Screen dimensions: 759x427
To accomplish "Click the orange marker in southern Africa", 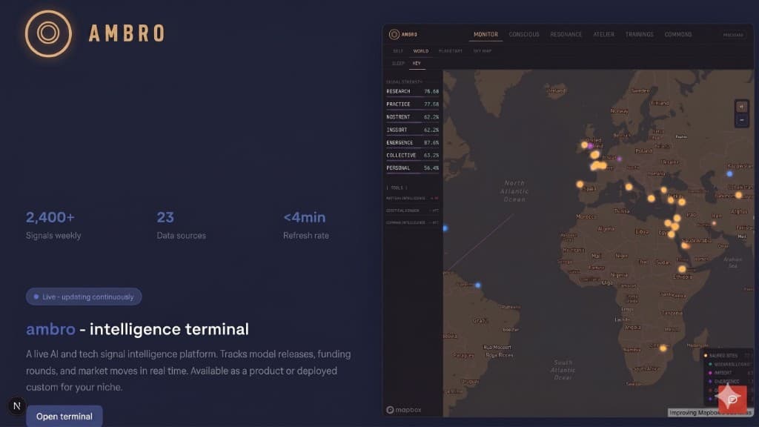I will pyautogui.click(x=663, y=348).
